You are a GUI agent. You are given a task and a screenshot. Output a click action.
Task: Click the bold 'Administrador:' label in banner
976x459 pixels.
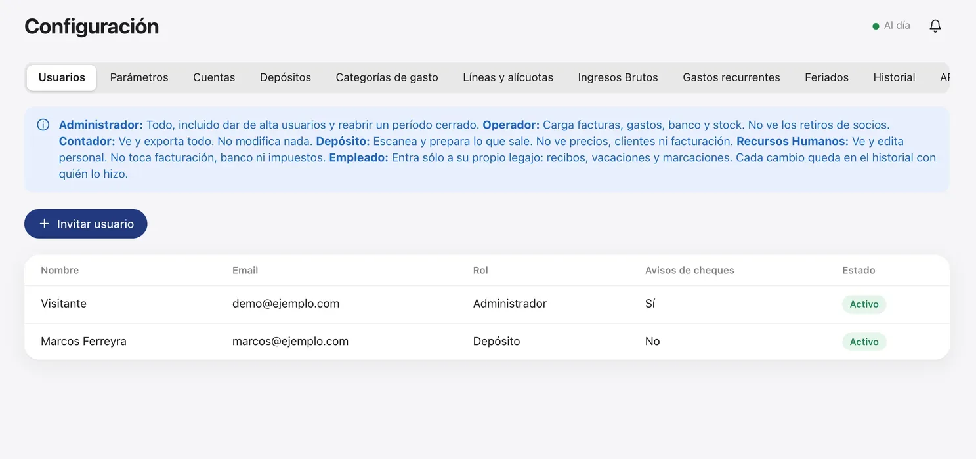101,125
